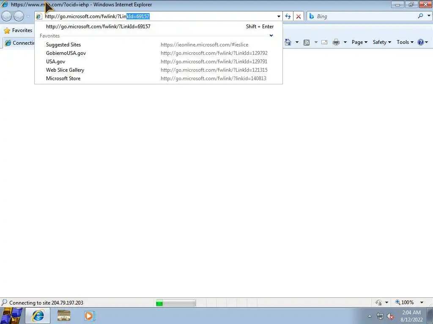Click the network tray icon

[380, 316]
